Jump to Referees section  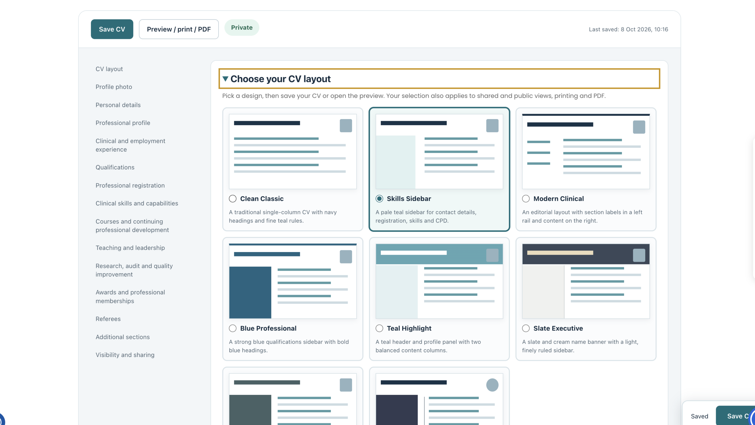[108, 319]
